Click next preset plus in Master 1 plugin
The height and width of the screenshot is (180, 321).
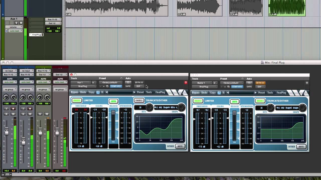(225, 87)
